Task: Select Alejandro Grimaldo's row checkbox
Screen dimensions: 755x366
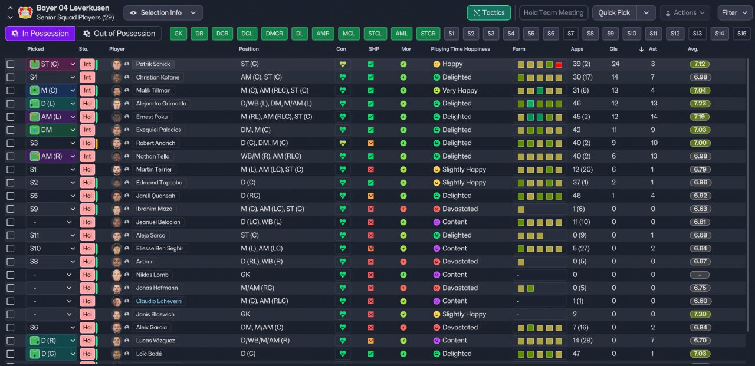Action: tap(11, 104)
